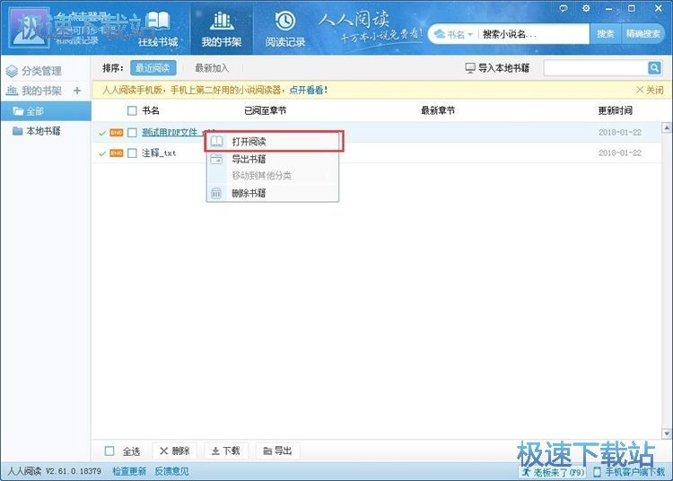Focus the novel name search field
The height and width of the screenshot is (481, 673).
(x=534, y=34)
